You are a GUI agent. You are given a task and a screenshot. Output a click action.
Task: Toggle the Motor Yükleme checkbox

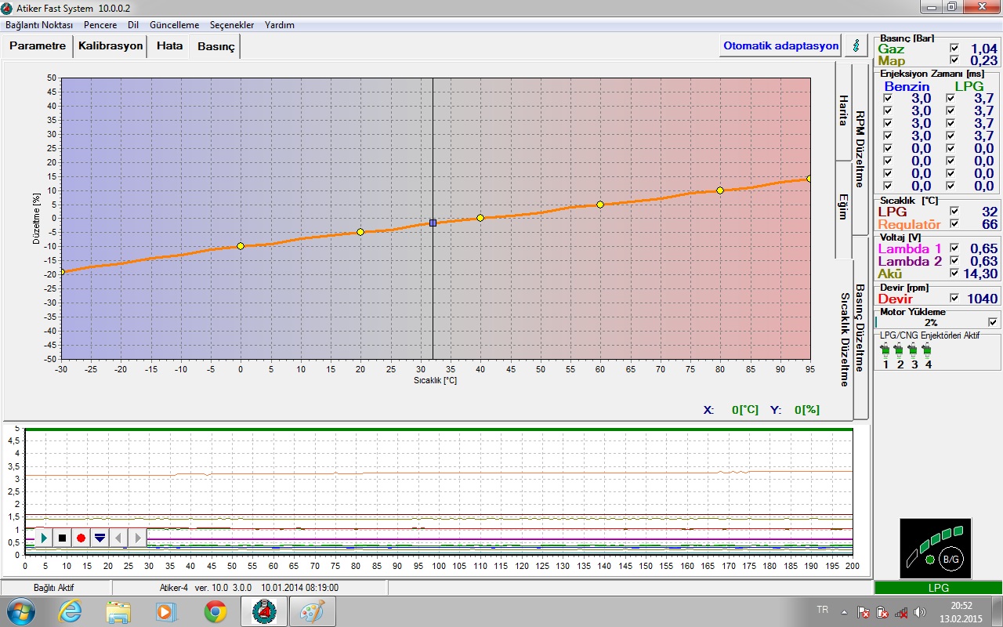[x=993, y=322]
